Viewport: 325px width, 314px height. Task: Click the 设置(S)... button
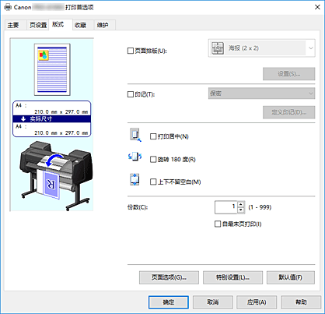pos(289,74)
